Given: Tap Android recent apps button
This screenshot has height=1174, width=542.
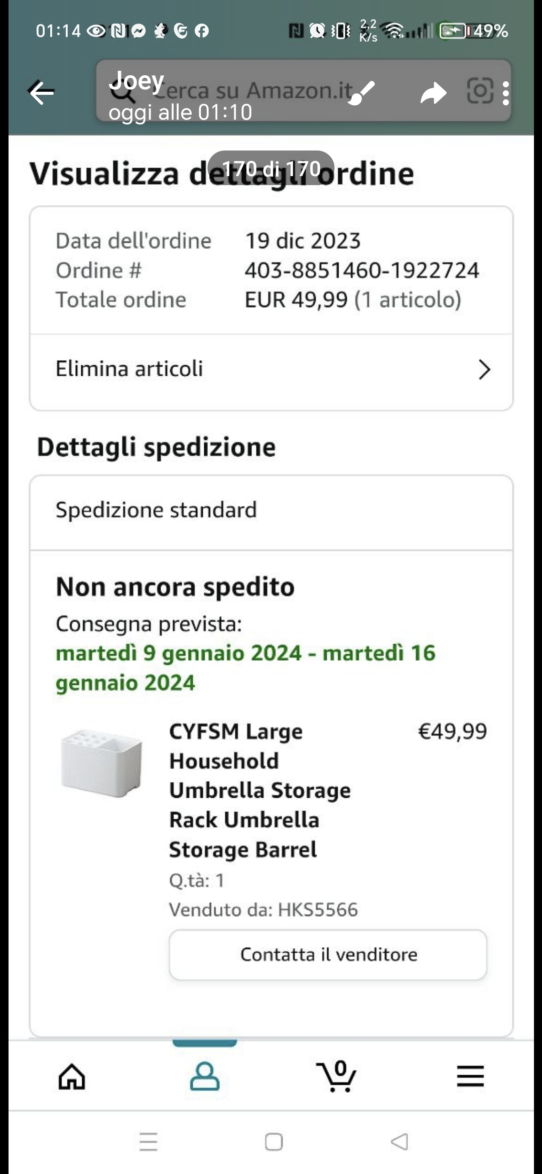Looking at the screenshot, I should (x=149, y=1142).
